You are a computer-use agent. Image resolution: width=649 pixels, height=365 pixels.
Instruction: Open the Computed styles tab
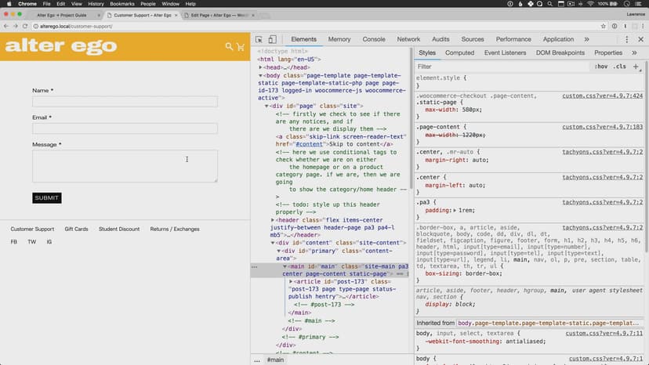tap(459, 52)
